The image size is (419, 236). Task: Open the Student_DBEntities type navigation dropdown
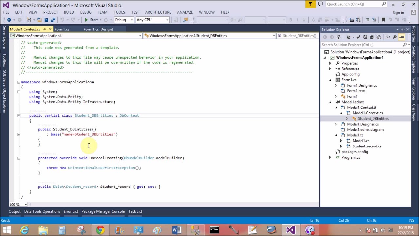209,36
